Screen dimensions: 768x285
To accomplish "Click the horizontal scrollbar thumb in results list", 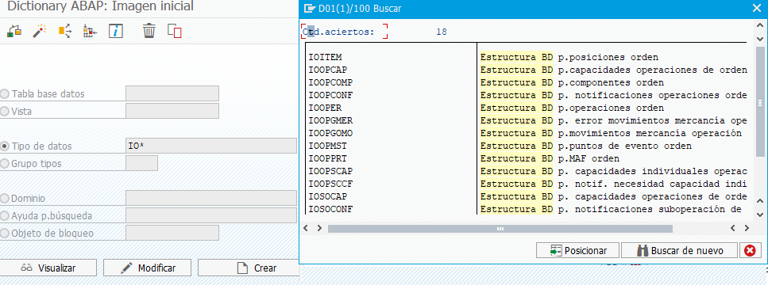I will [500, 228].
